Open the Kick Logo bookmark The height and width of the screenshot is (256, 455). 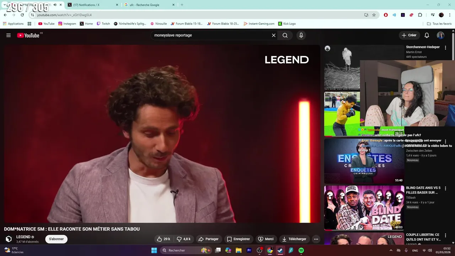287,24
